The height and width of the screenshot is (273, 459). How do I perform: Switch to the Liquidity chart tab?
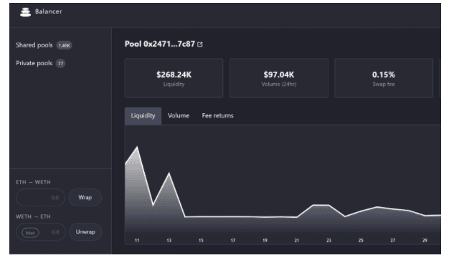point(143,115)
